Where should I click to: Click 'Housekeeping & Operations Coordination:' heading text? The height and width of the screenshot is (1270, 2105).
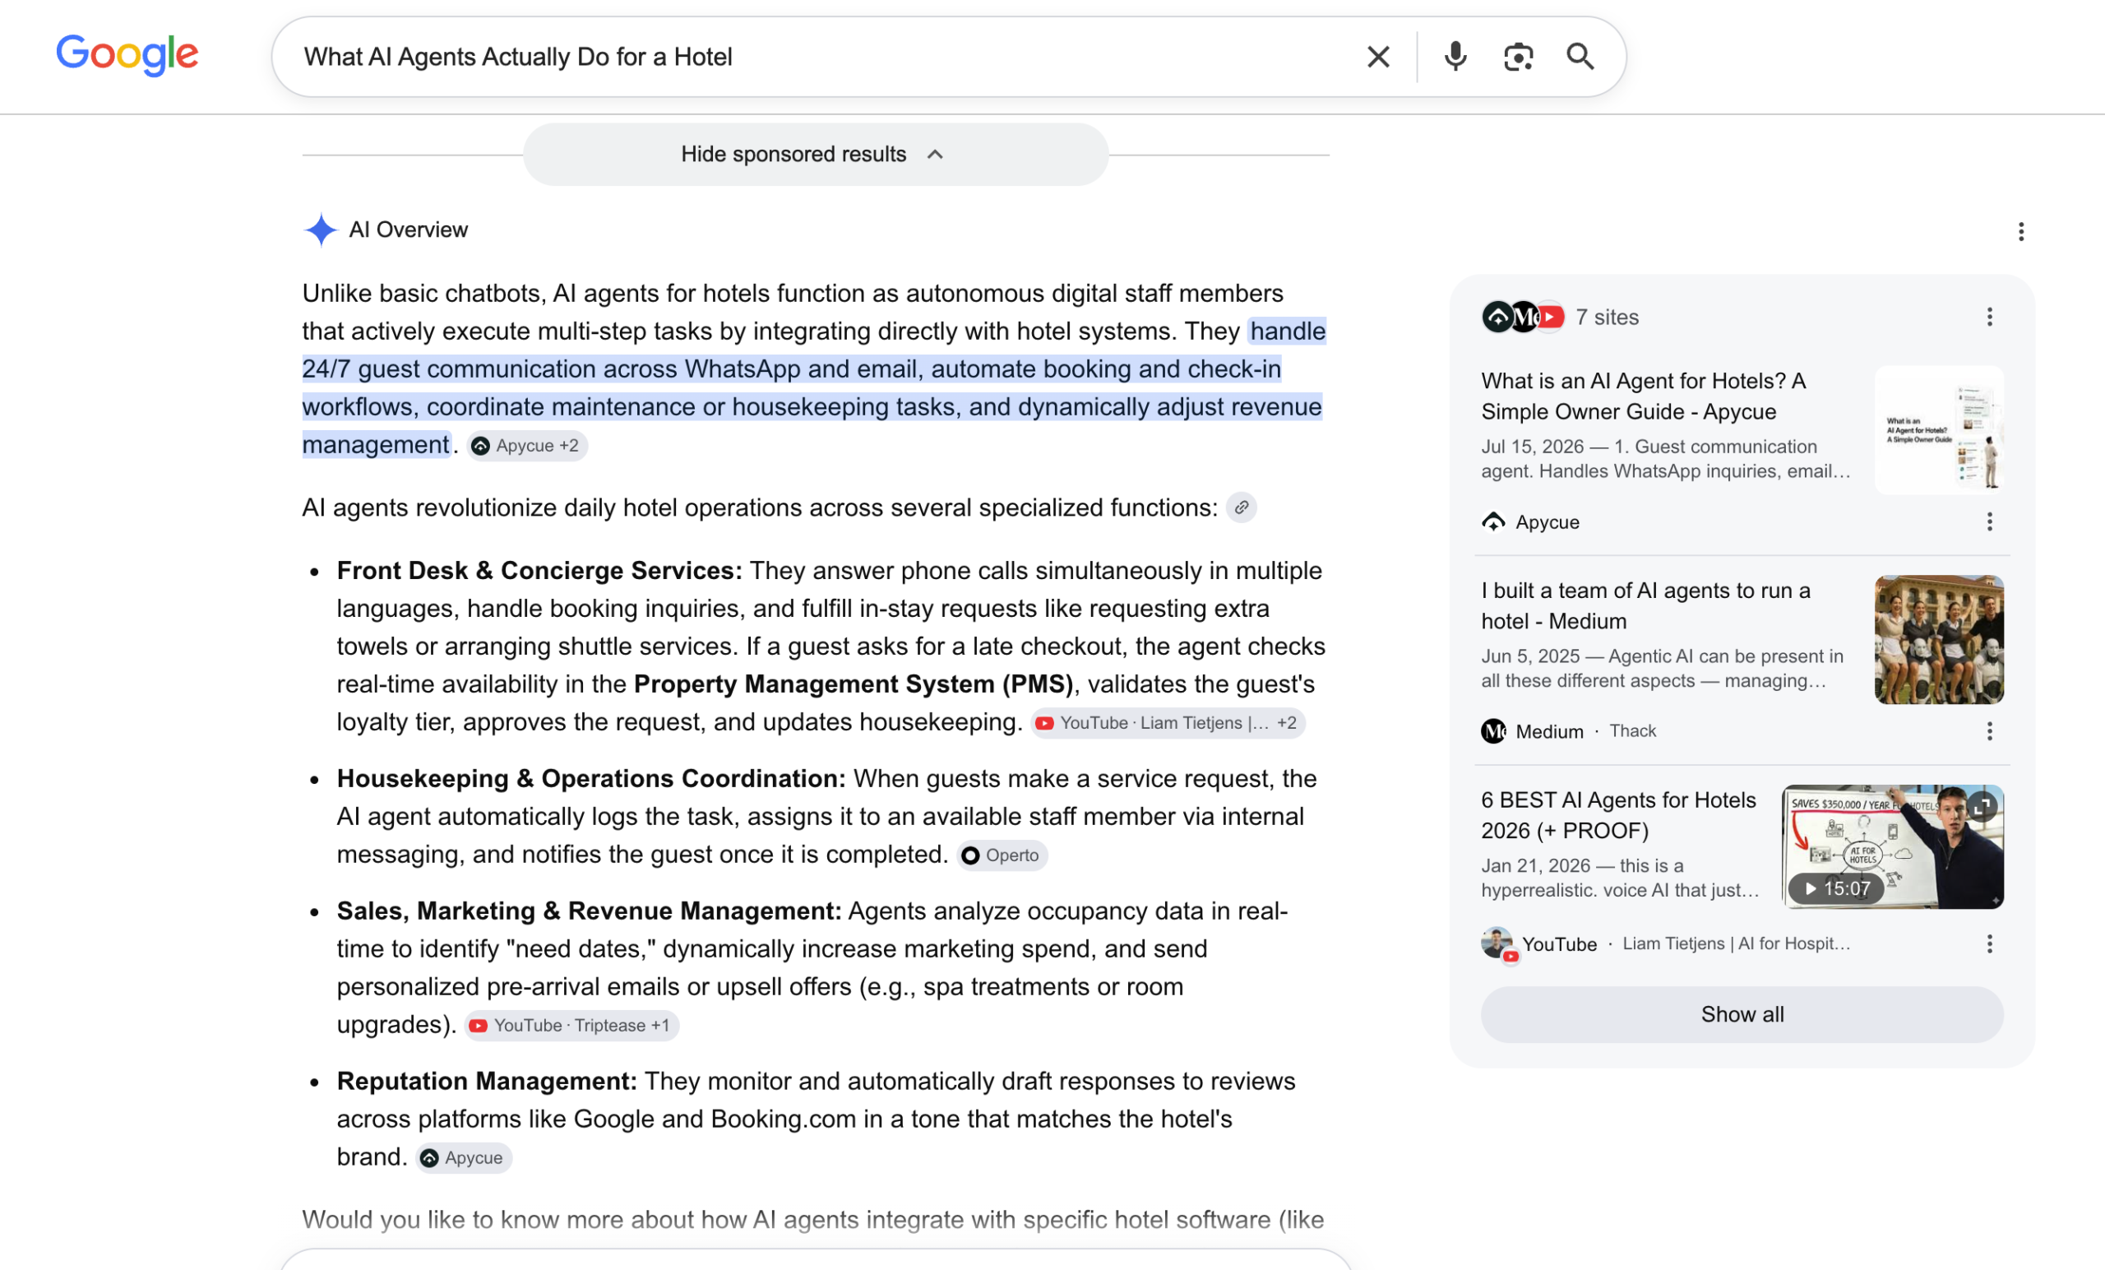(x=591, y=779)
